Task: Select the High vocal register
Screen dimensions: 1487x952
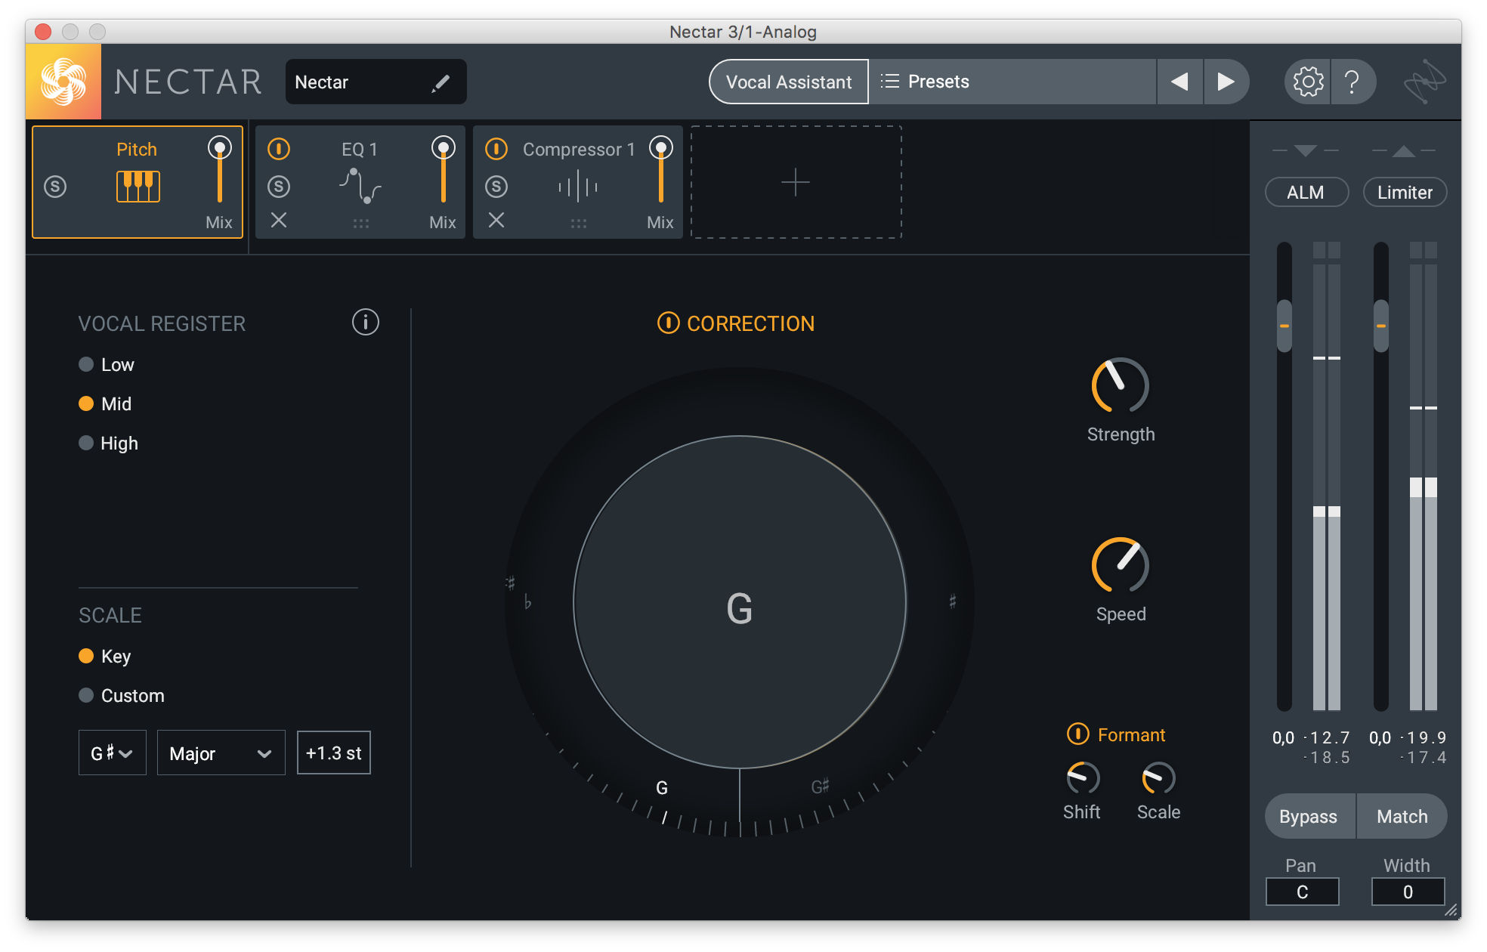Action: point(109,443)
